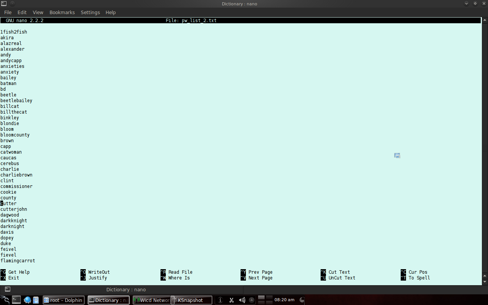Select the Dictionary : nano tab
The image size is (488, 305).
(x=126, y=289)
